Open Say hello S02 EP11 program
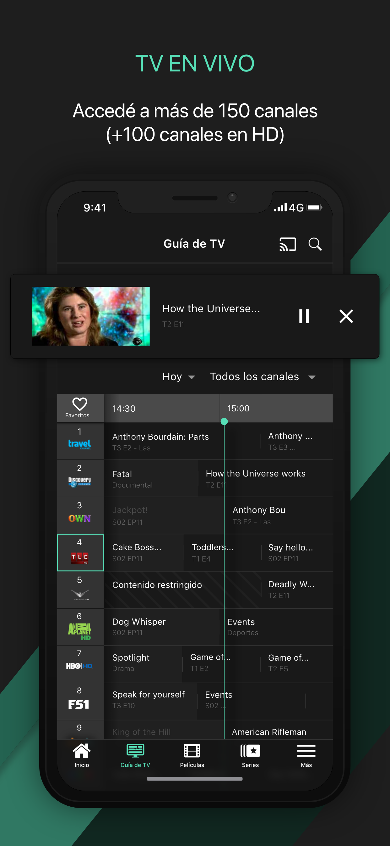Image resolution: width=390 pixels, height=846 pixels. tap(297, 552)
